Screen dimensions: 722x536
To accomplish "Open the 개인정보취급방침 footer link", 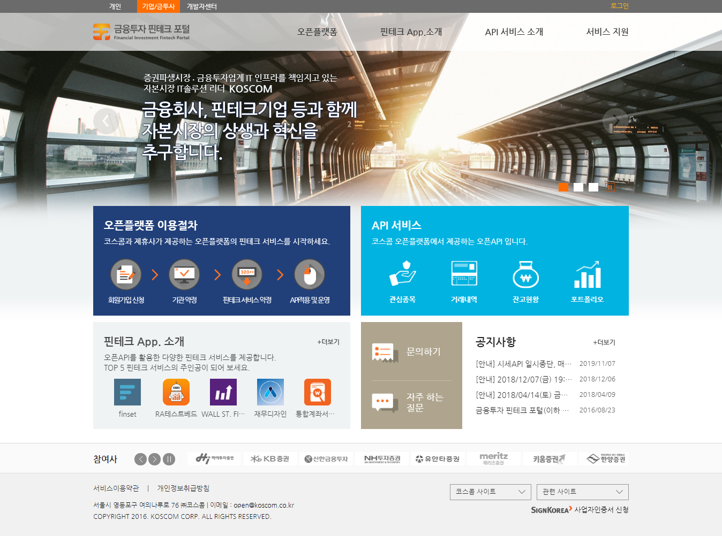I will tap(183, 488).
